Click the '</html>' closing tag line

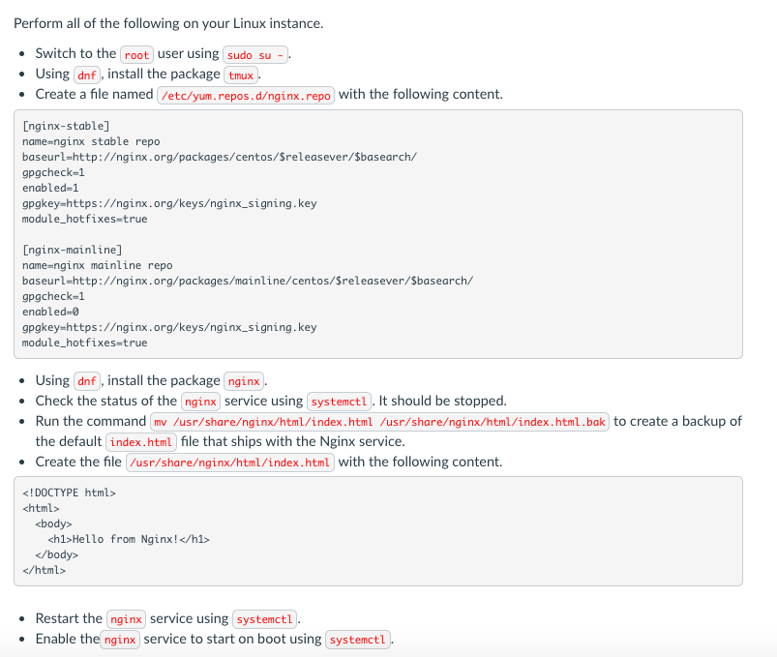[45, 570]
